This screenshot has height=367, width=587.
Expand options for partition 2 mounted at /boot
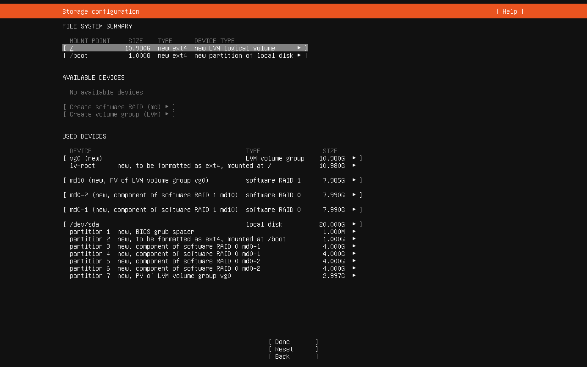pos(354,239)
